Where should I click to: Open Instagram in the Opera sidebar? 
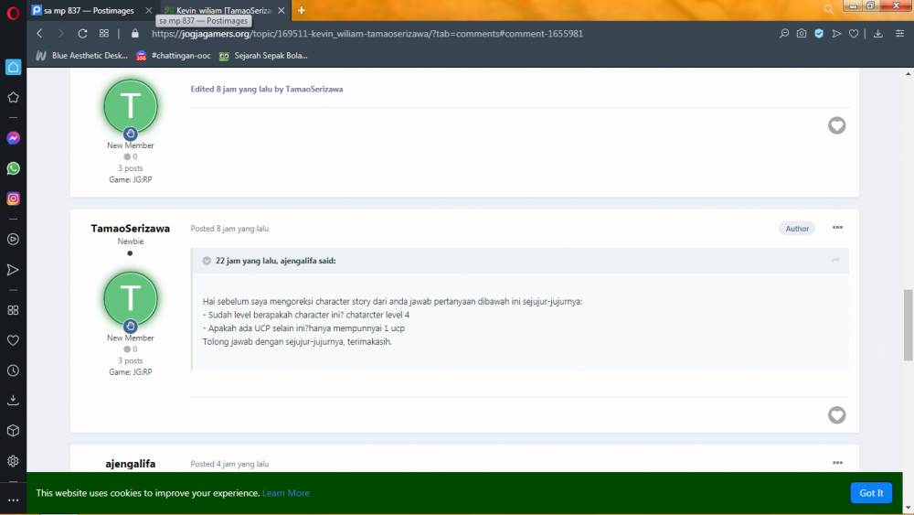13,198
